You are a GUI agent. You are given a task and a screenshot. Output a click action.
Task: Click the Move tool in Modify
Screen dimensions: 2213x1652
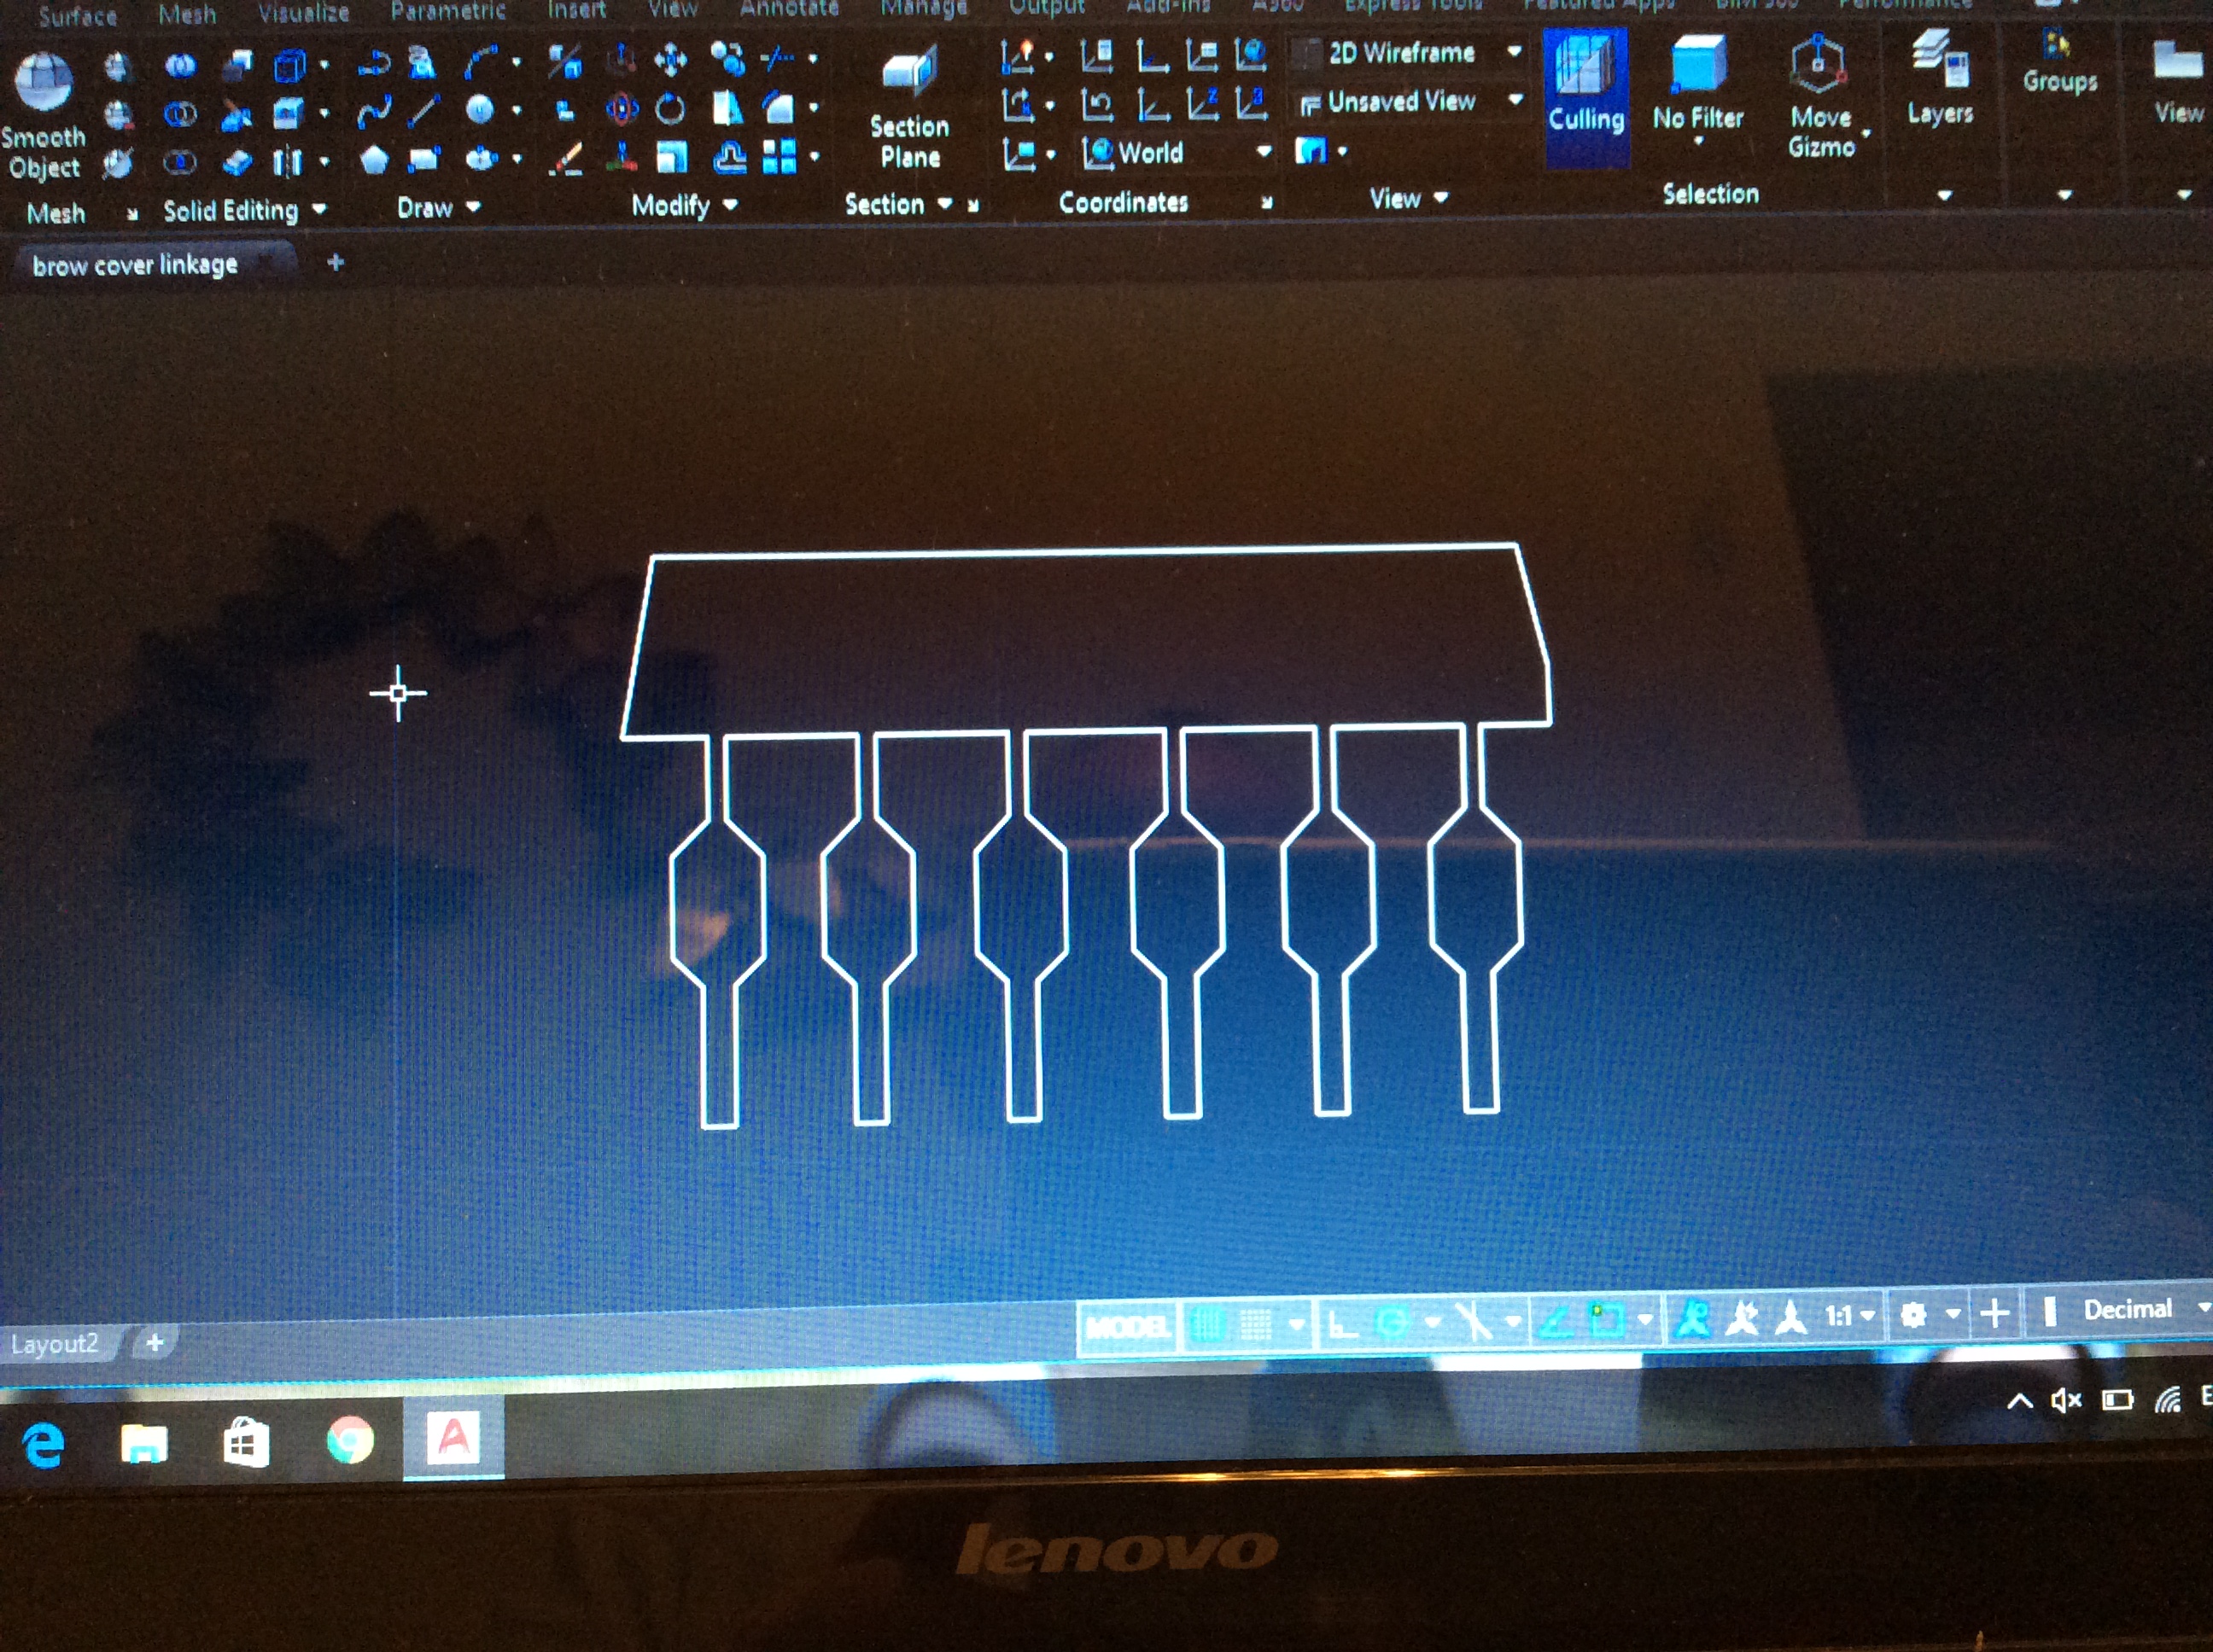tap(670, 60)
